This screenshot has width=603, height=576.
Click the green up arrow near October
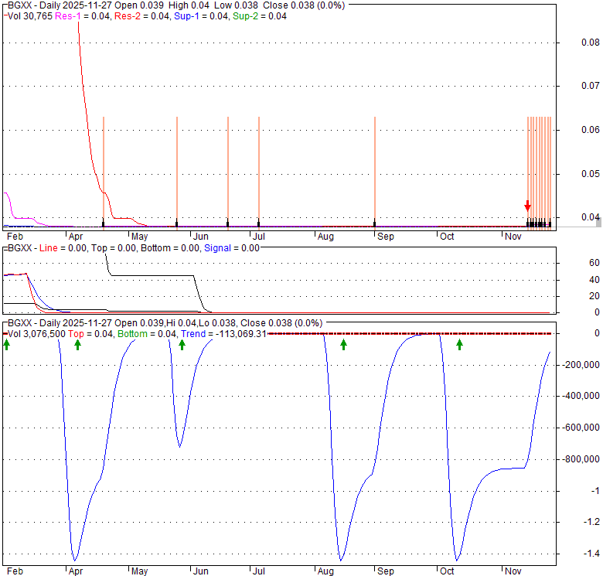459,344
